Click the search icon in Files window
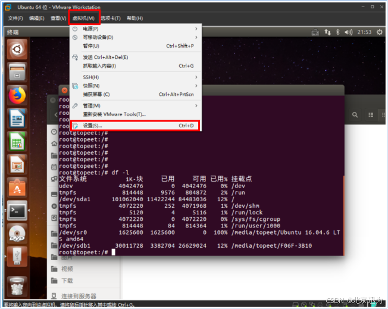The image size is (388, 309). pos(355,115)
